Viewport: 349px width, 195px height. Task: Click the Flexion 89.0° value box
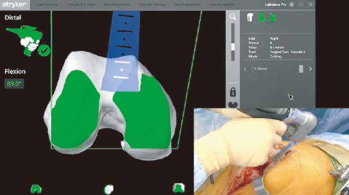[14, 84]
